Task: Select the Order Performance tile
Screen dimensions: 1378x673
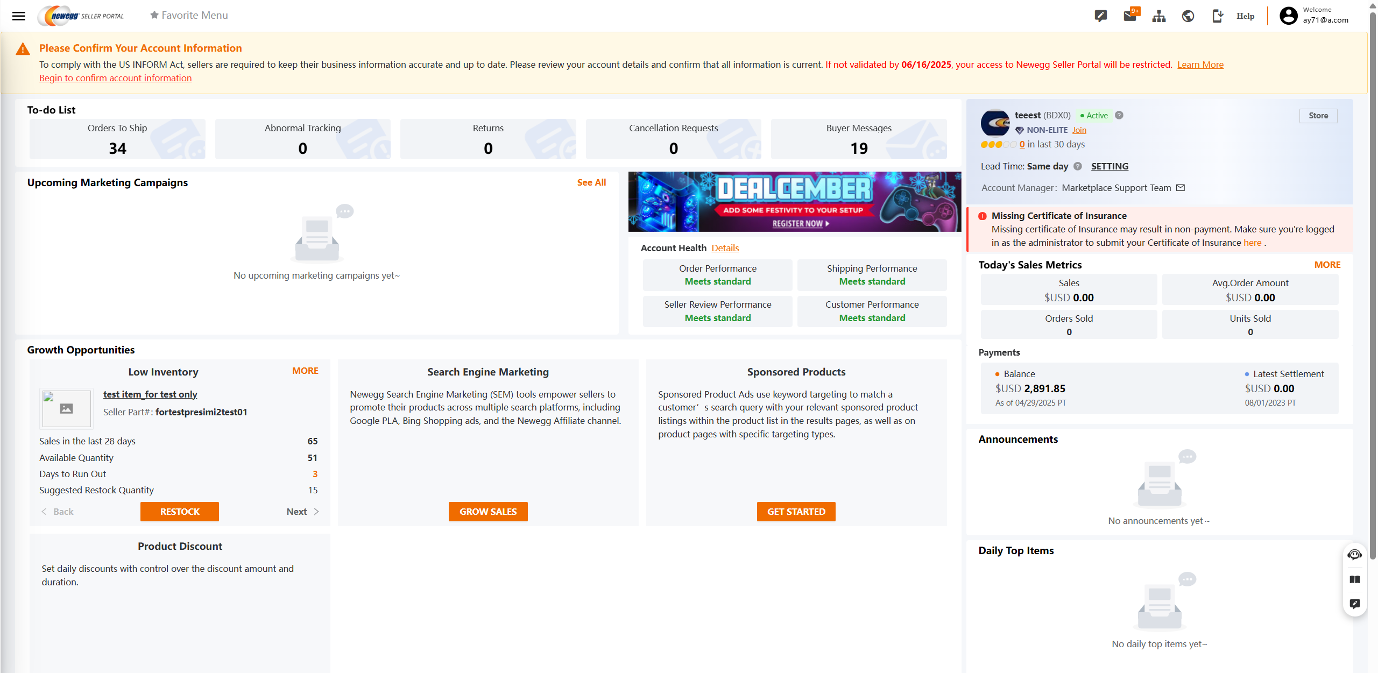Action: tap(717, 275)
